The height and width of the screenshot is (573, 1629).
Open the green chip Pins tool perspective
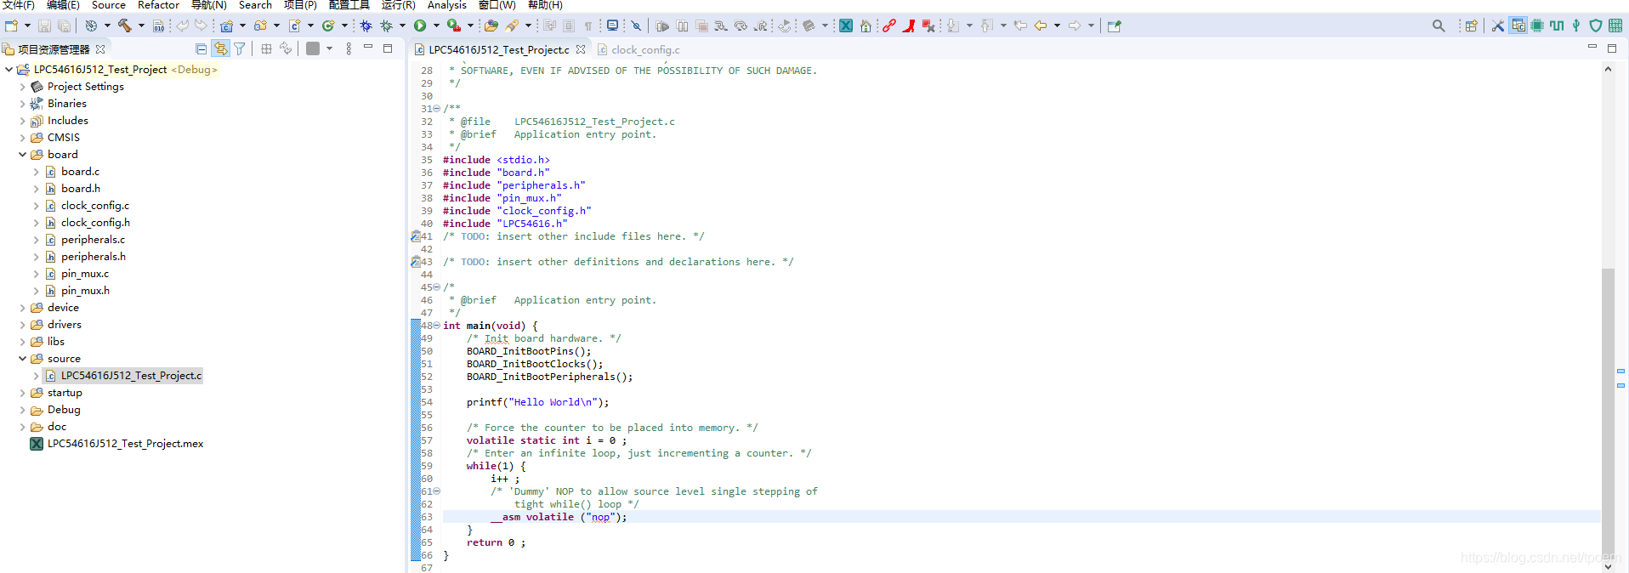coord(1537,26)
